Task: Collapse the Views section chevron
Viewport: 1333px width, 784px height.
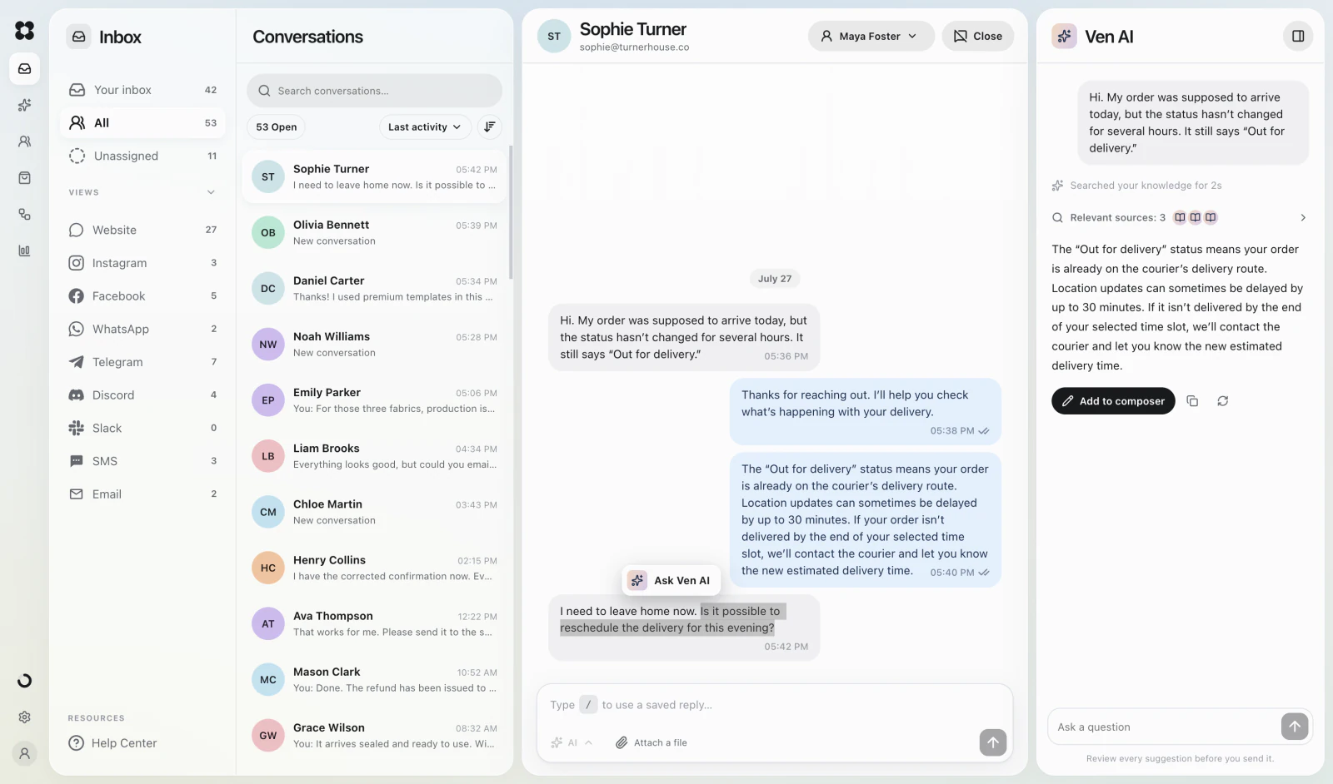Action: point(211,192)
